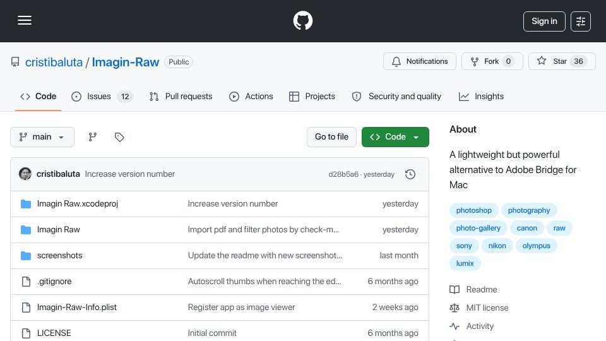This screenshot has height=341, width=606.
Task: Click file icon for Imagin-Raw-Info.plist
Action: pyautogui.click(x=26, y=308)
